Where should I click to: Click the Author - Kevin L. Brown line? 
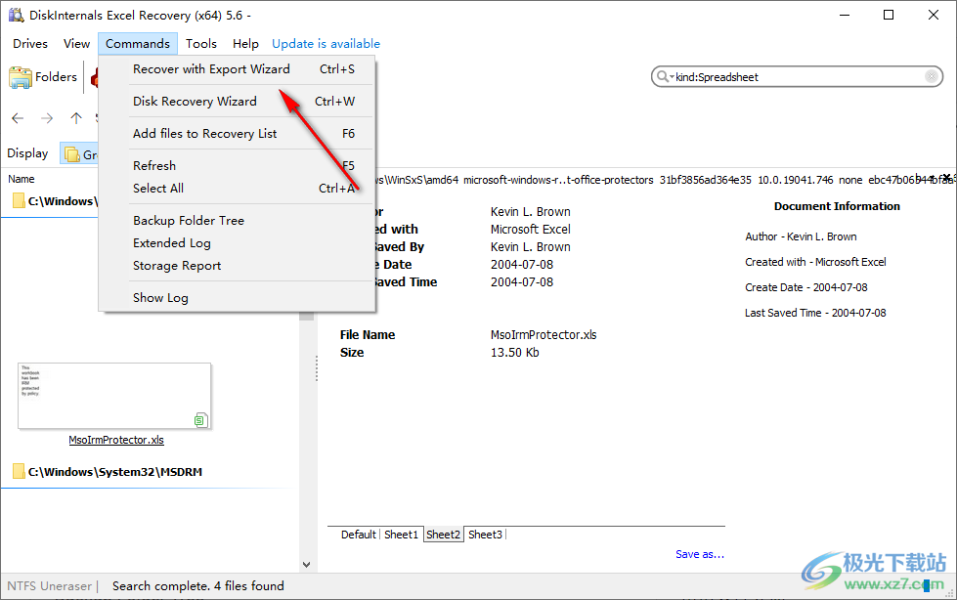point(801,236)
